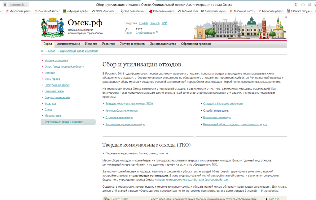Jump to Отработанные шины link
Image resolution: width=316 pixels, height=200 pixels.
click(216, 111)
